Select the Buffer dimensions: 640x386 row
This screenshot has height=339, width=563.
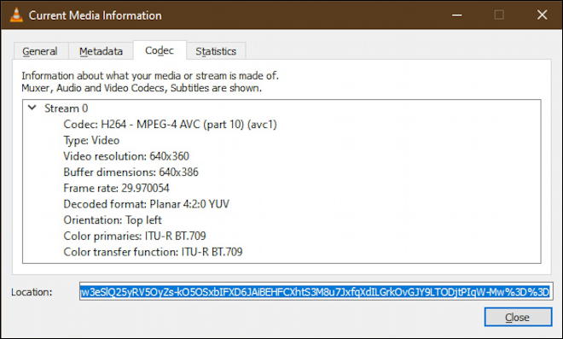(131, 172)
